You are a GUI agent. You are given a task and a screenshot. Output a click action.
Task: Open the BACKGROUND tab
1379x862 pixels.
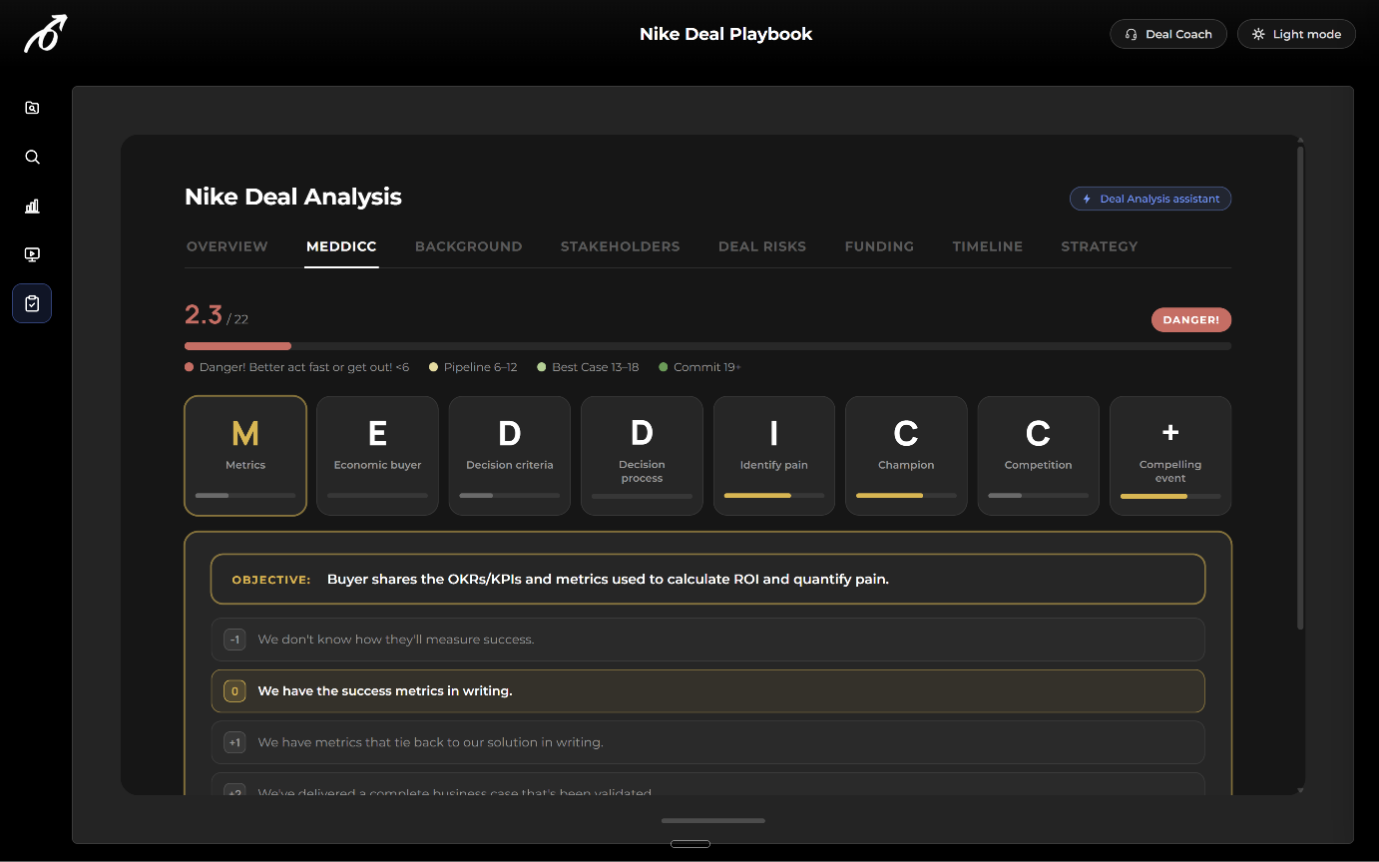(x=469, y=246)
